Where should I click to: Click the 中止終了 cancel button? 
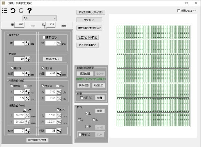pos(89,20)
